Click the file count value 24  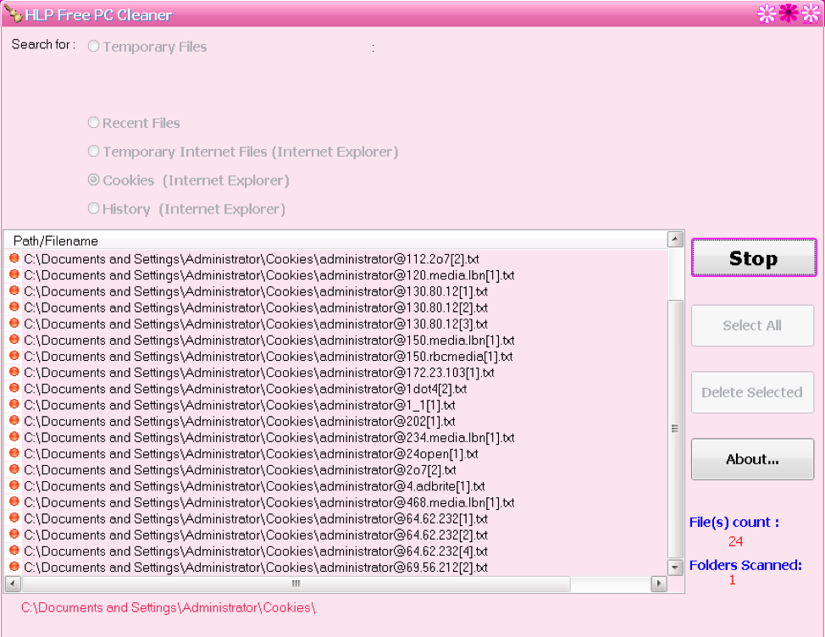[735, 541]
